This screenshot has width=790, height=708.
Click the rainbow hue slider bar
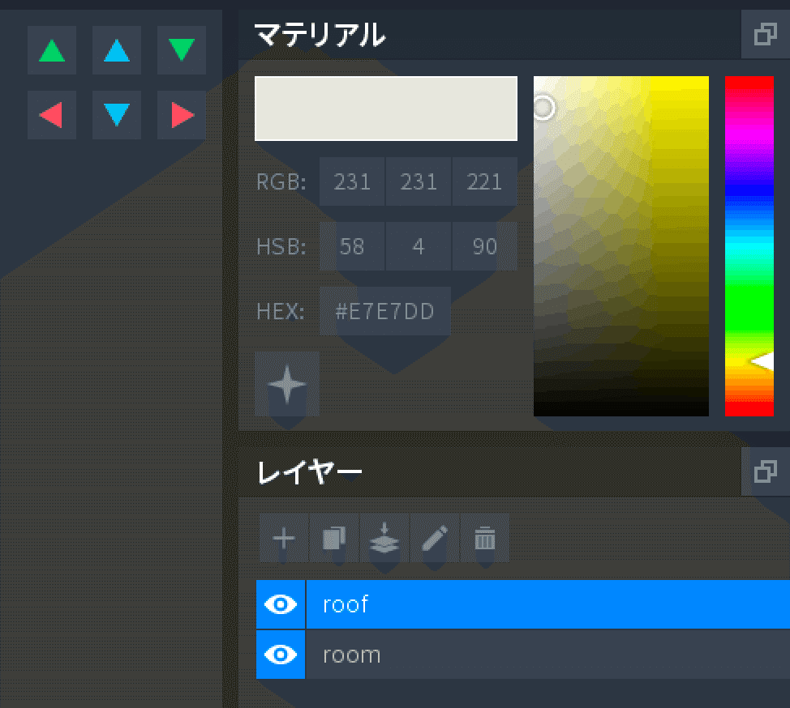click(x=749, y=246)
